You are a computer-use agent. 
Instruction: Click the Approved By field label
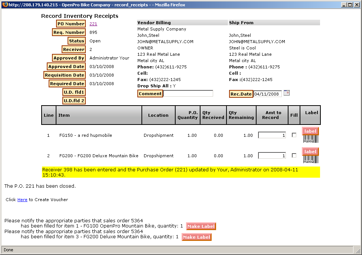[69, 58]
